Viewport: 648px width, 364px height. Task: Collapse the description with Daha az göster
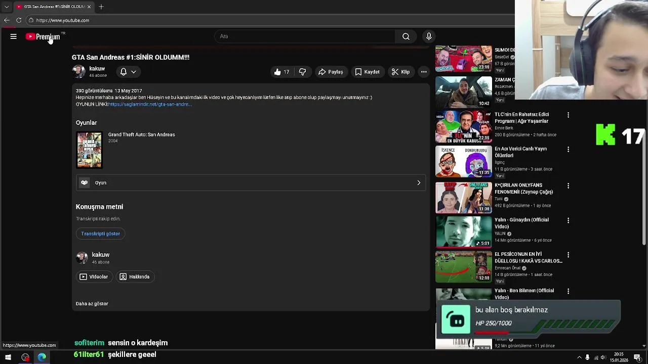coord(92,304)
